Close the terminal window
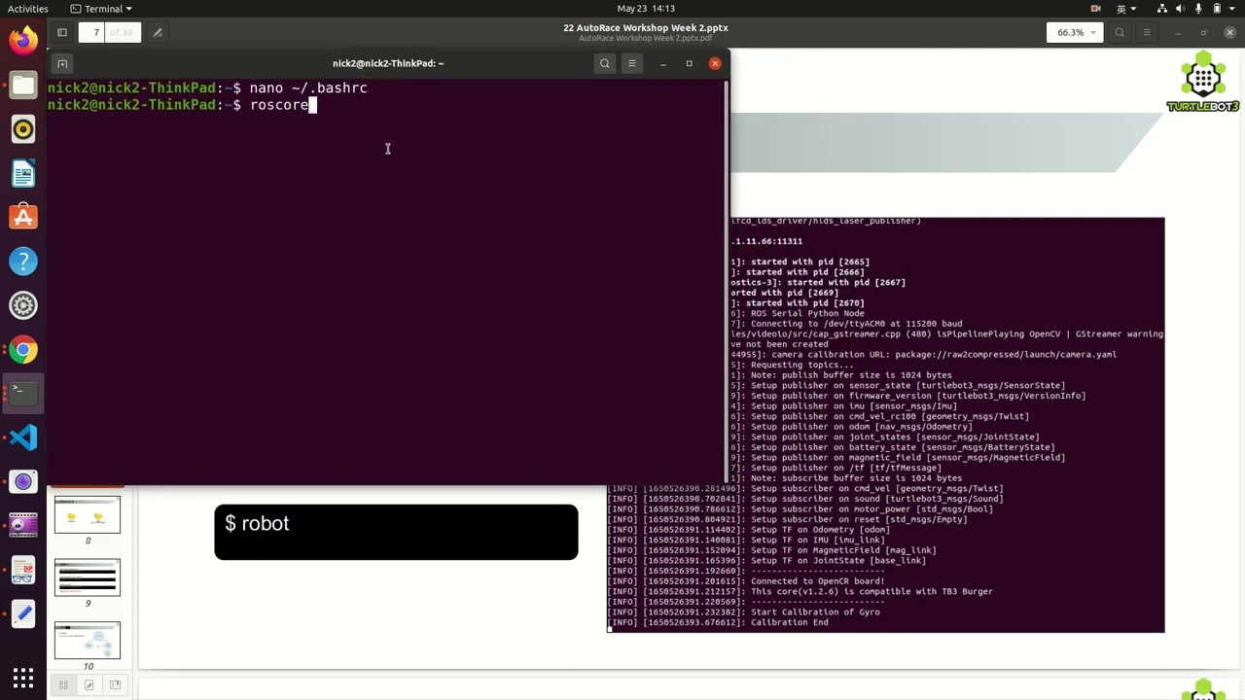Screen dimensions: 1245x700 [x=715, y=63]
